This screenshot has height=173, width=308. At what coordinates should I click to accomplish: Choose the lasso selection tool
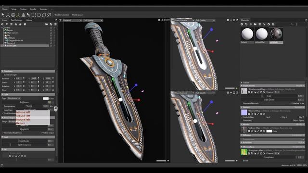(x=44, y=15)
